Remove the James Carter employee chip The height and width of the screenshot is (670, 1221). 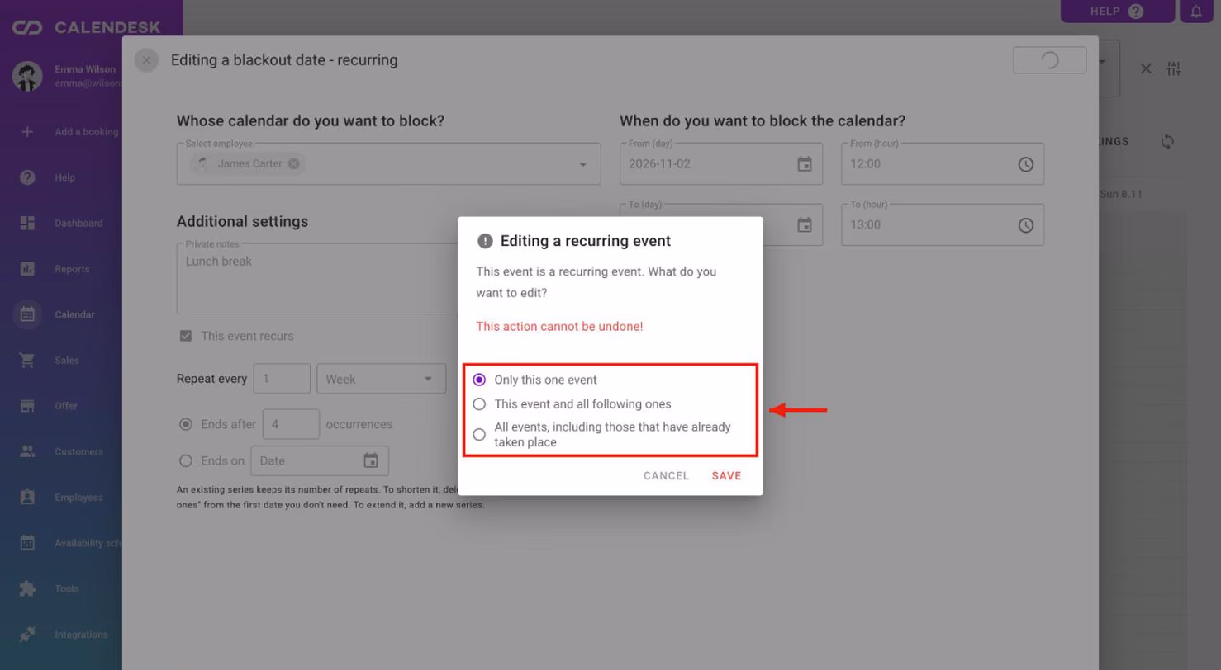pyautogui.click(x=293, y=164)
